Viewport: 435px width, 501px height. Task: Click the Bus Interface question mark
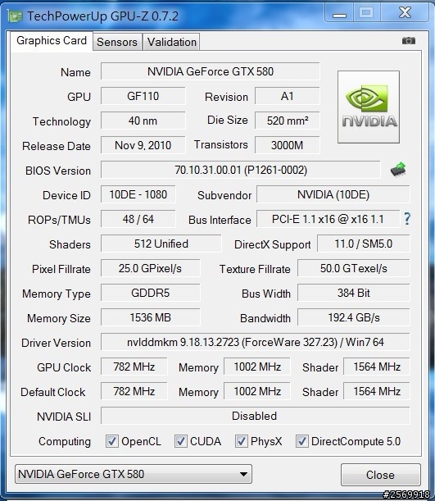[407, 219]
